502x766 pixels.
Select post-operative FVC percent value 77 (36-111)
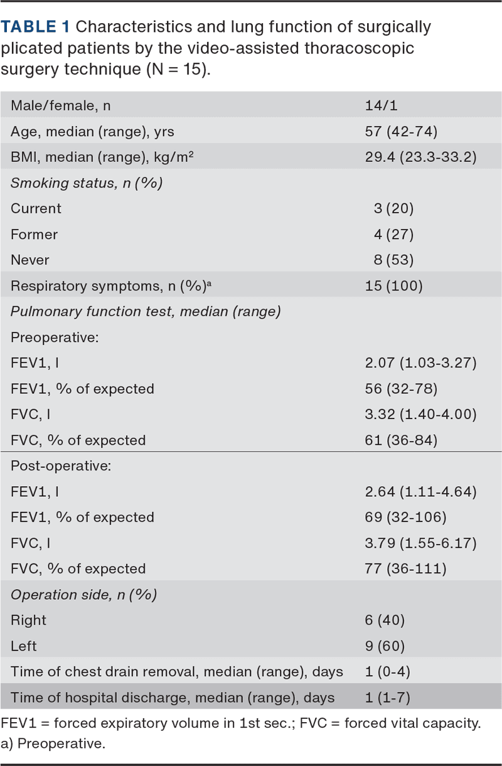(405, 568)
